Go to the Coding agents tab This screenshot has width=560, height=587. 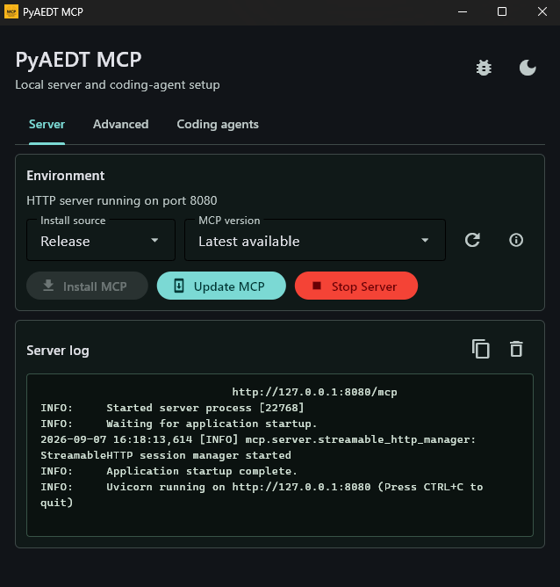218,124
